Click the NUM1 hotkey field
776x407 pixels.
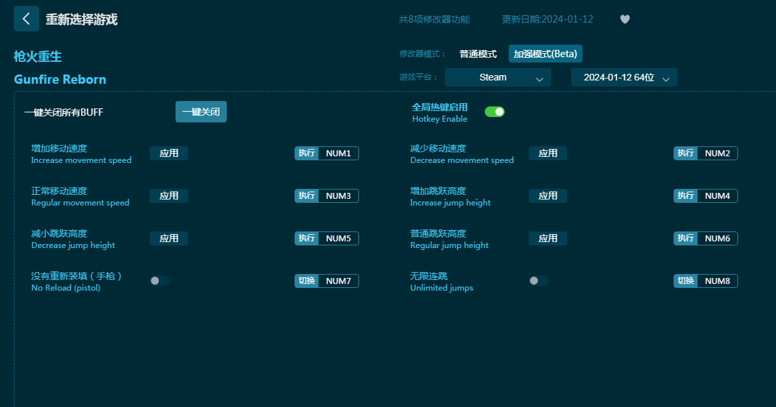338,154
